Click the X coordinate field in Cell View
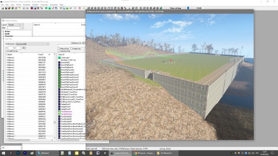This screenshot has width=278, height=156. [x=10, y=48]
